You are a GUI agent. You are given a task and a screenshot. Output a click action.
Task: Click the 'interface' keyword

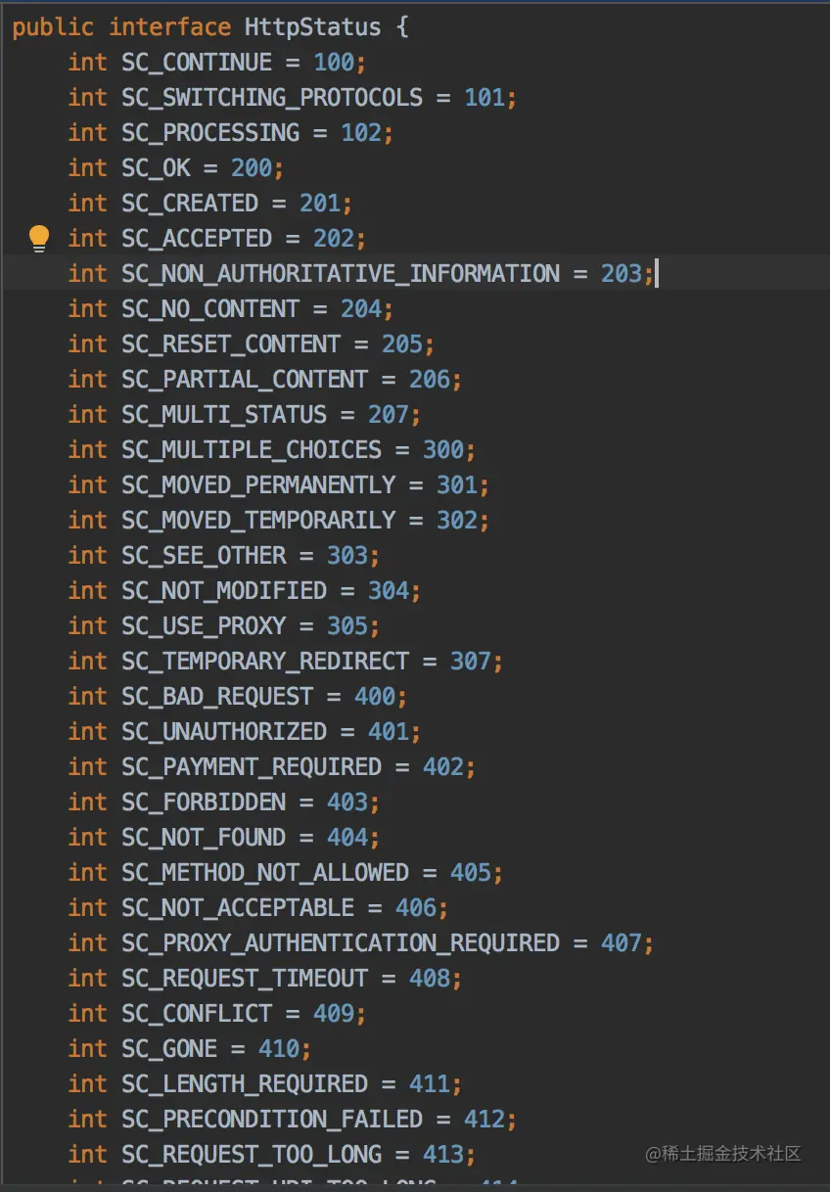point(169,27)
